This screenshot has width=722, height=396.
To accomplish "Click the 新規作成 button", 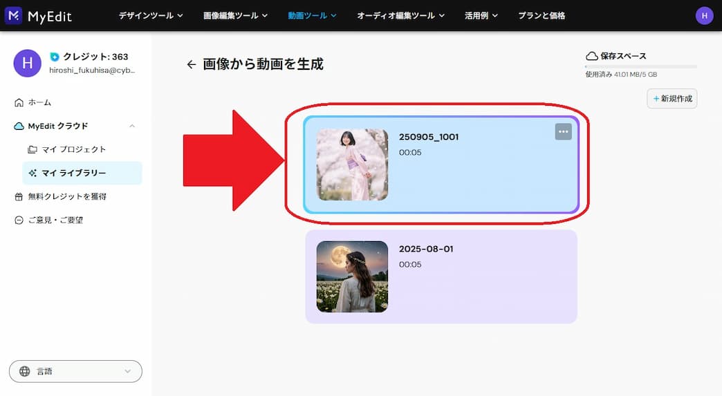I will pyautogui.click(x=672, y=99).
